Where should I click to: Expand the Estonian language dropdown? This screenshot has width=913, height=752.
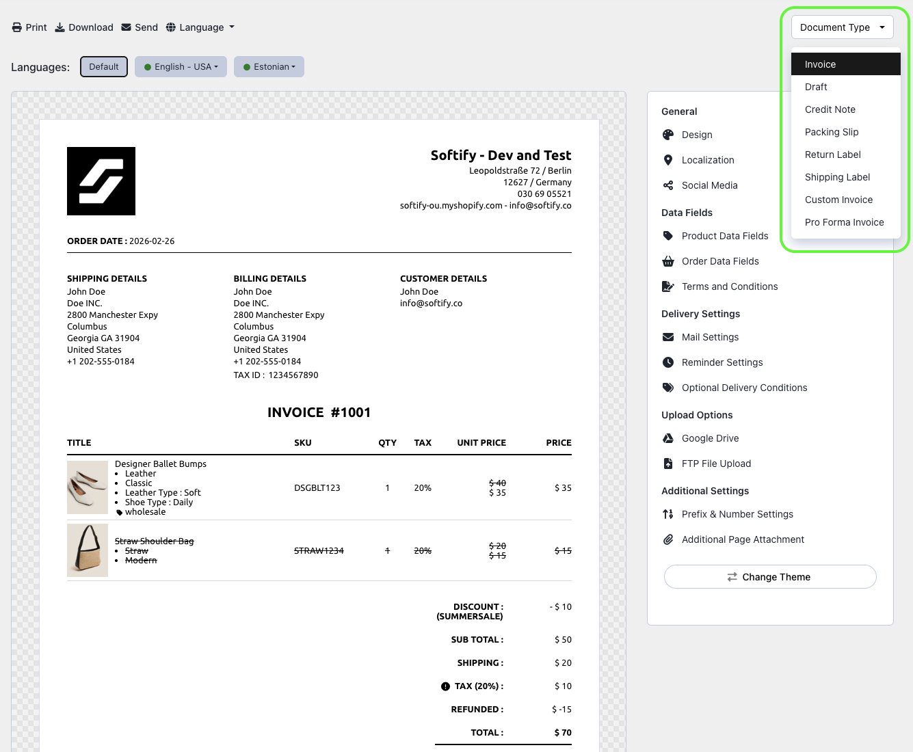(x=269, y=67)
